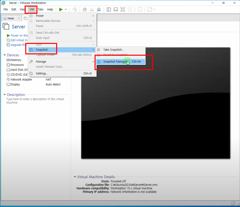Click the Unity mode toolbar icon
Screen dimensions: 240x207
pyautogui.click(x=130, y=9)
